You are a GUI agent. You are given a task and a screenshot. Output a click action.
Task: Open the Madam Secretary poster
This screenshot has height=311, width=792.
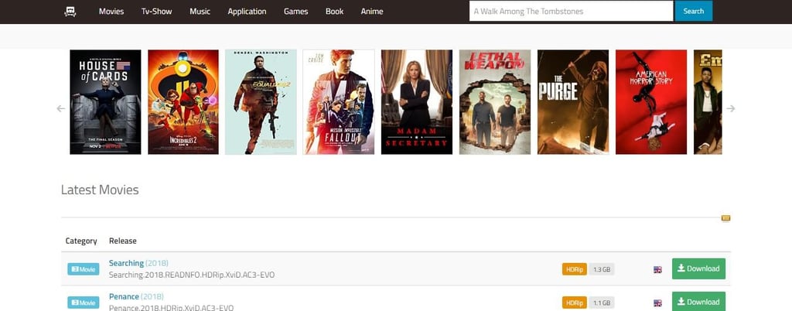(x=417, y=102)
